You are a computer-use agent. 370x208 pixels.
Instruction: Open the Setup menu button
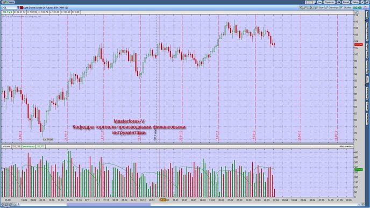(x=355, y=2)
